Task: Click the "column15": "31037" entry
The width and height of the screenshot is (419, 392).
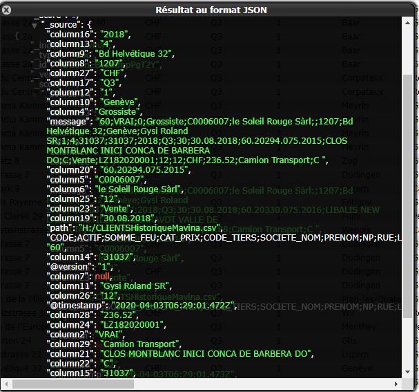Action: pos(91,373)
